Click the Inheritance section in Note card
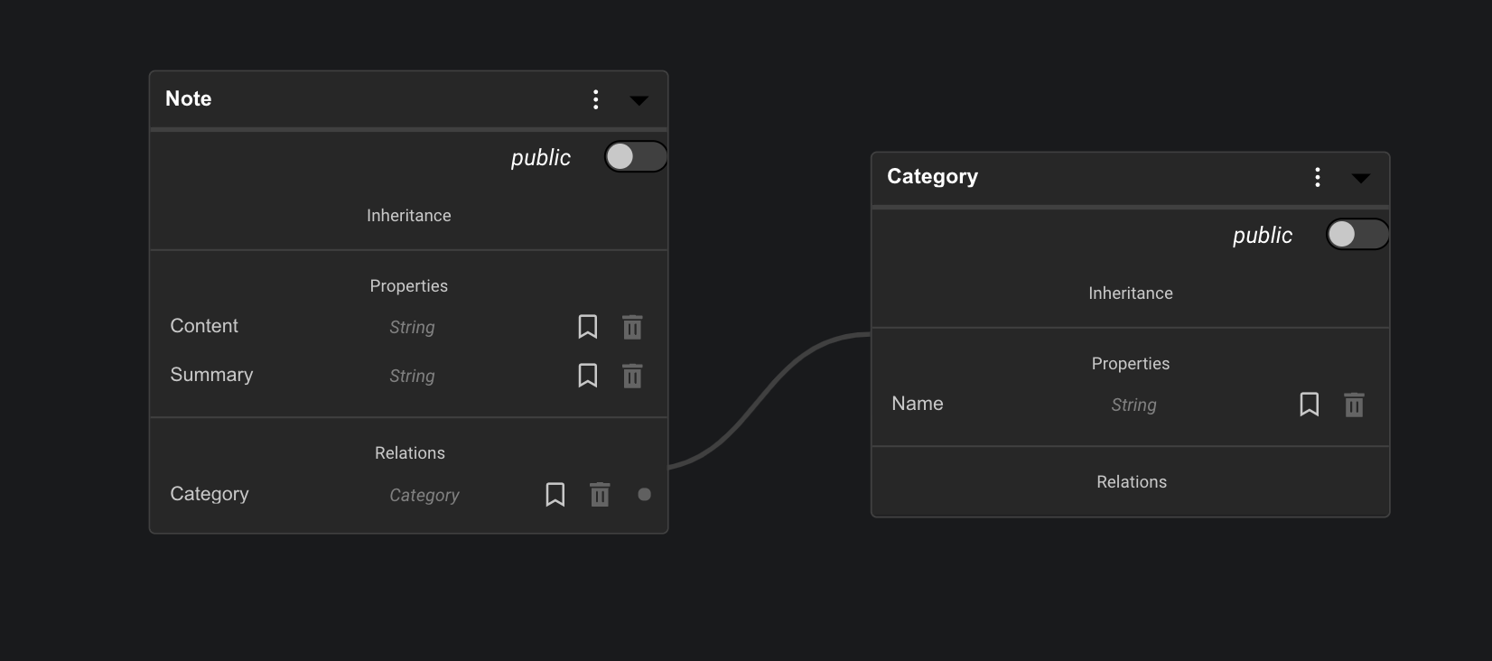 pos(408,216)
